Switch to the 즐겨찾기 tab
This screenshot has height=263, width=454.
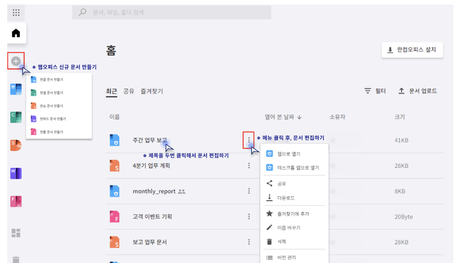click(x=152, y=91)
